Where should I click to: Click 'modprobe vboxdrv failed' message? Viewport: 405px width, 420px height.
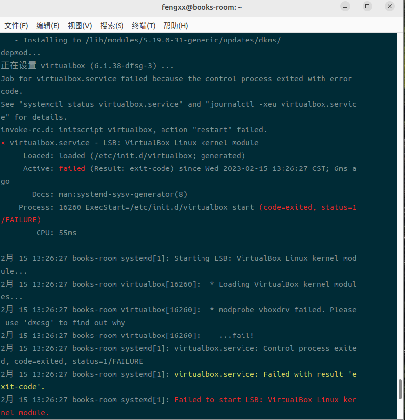272,310
